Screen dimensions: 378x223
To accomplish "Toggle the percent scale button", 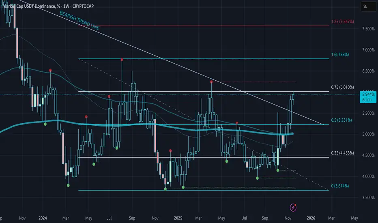I will (369, 6).
